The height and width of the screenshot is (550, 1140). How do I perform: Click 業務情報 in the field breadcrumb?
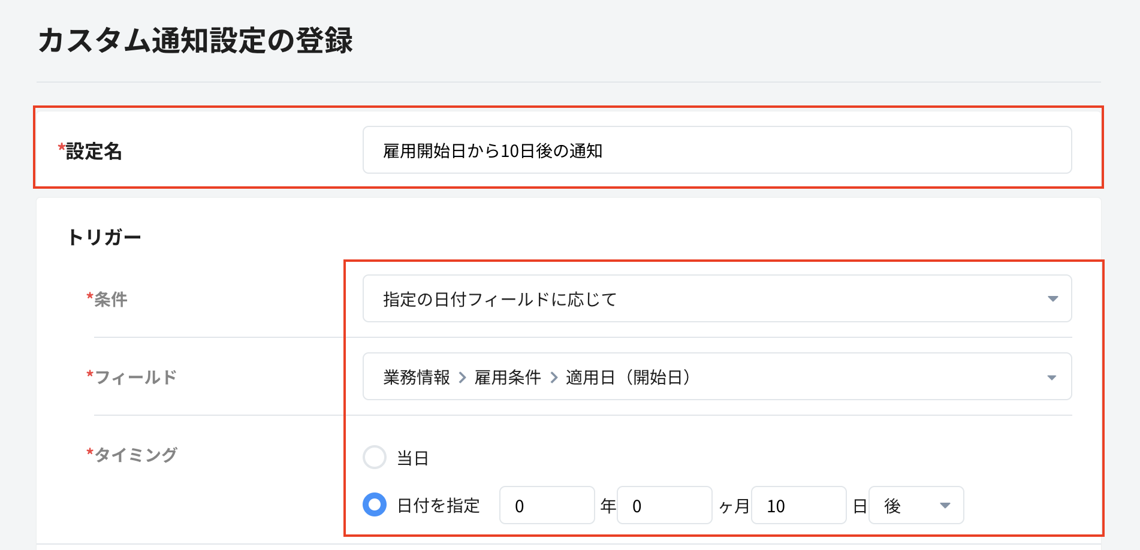click(x=417, y=377)
